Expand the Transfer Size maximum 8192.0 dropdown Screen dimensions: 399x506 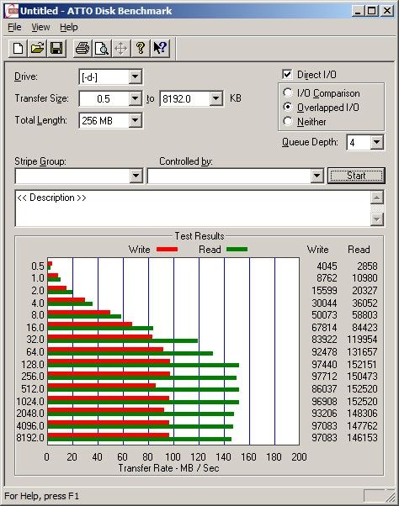tap(215, 98)
